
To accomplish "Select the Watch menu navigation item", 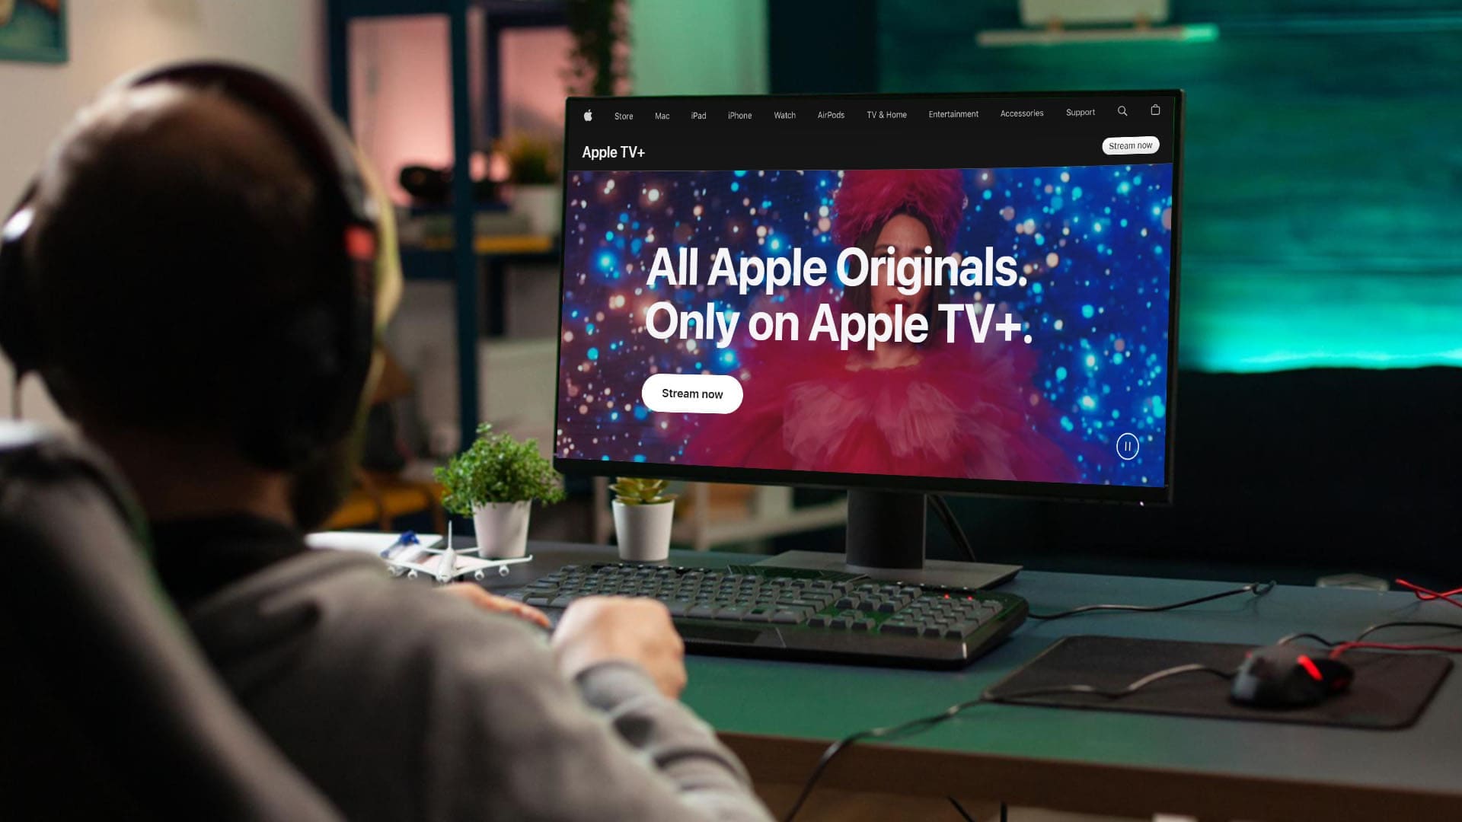I will coord(784,114).
